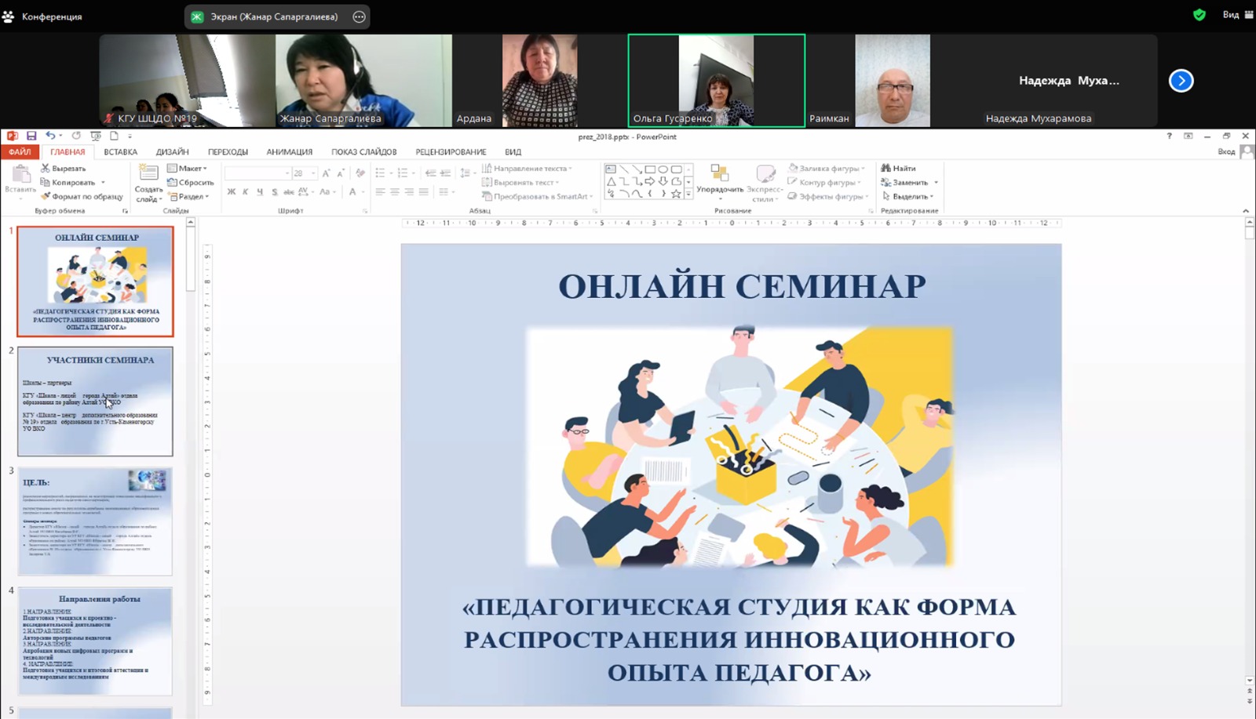Viewport: 1256px width, 719px height.
Task: Decrease list indent level
Action: (430, 173)
